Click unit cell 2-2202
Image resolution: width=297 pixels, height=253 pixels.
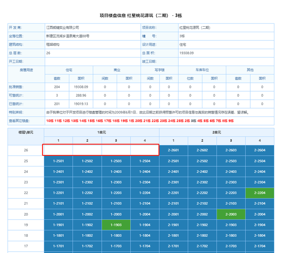202,193
